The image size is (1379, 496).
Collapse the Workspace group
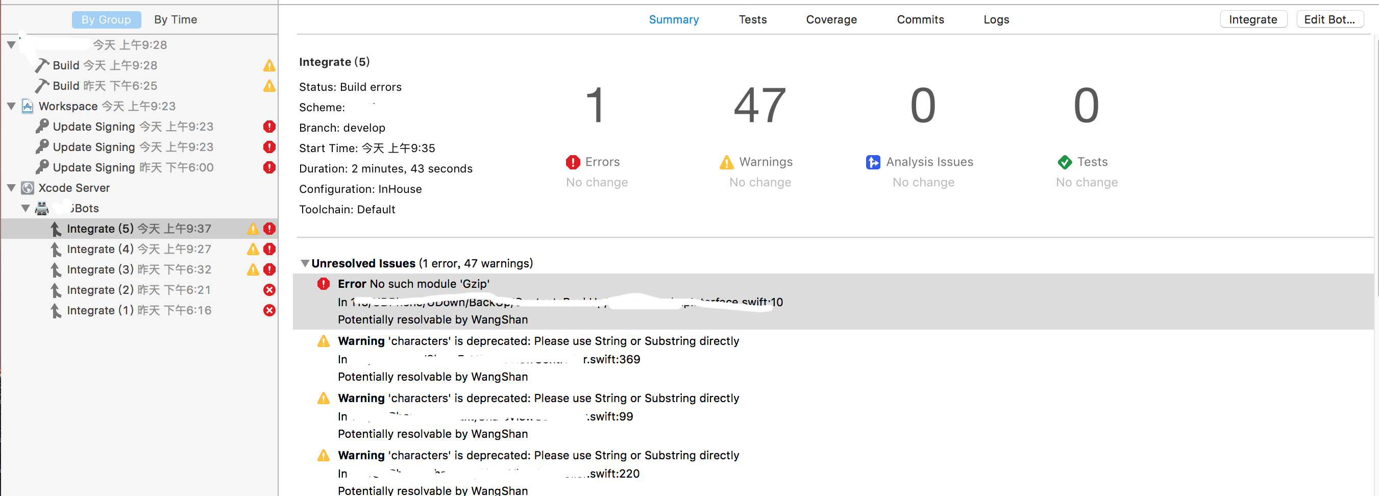pos(11,107)
